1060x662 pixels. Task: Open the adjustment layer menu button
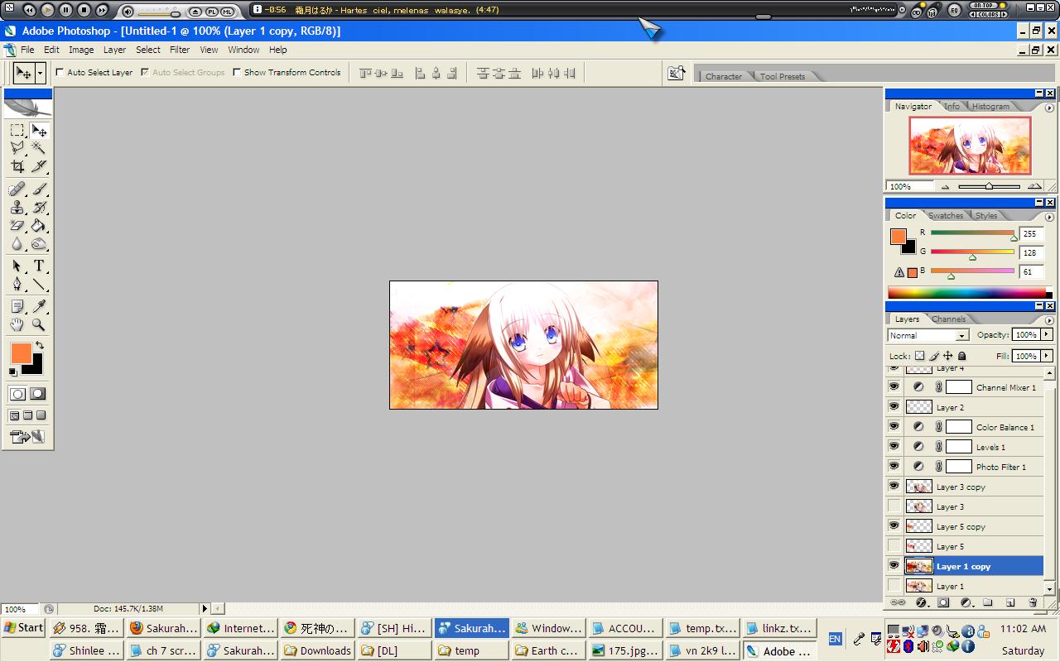point(966,603)
